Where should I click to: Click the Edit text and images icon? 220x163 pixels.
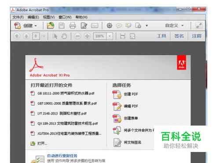84,26
